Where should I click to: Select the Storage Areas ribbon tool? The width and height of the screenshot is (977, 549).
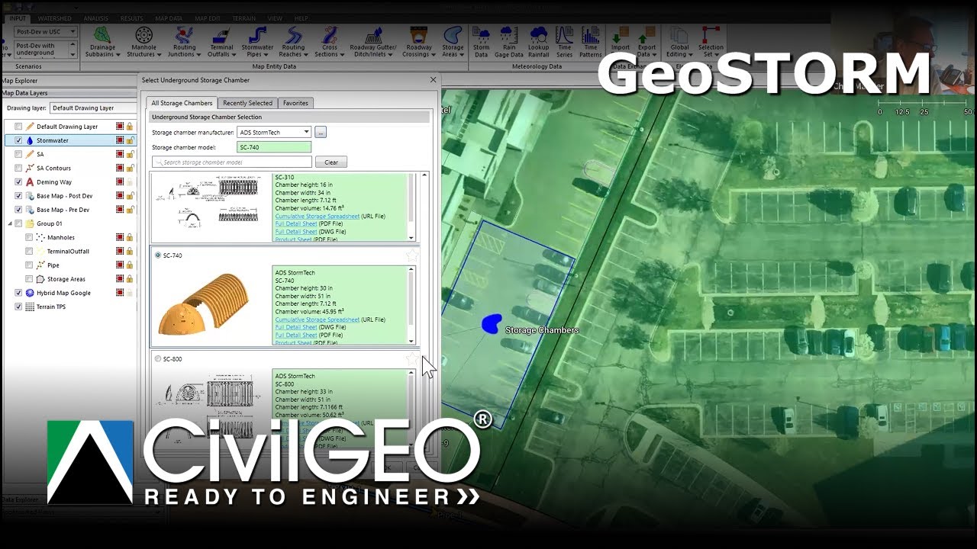[453, 42]
